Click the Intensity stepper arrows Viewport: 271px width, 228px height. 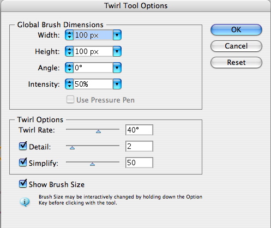[69, 84]
